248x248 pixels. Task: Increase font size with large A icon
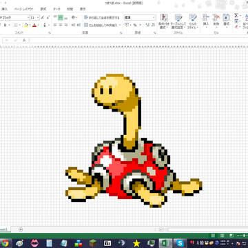pos(43,17)
